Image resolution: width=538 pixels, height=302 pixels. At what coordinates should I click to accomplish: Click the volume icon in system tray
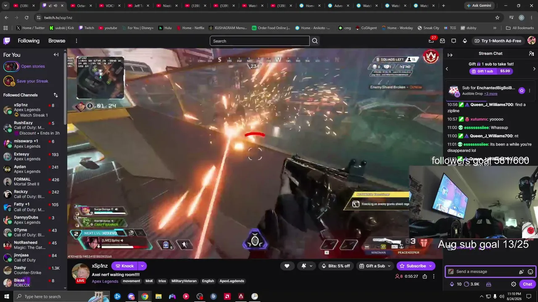tap(501, 297)
